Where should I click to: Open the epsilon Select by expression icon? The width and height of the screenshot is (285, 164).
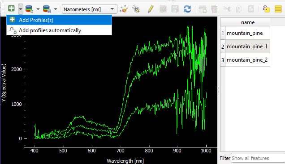pyautogui.click(x=266, y=9)
